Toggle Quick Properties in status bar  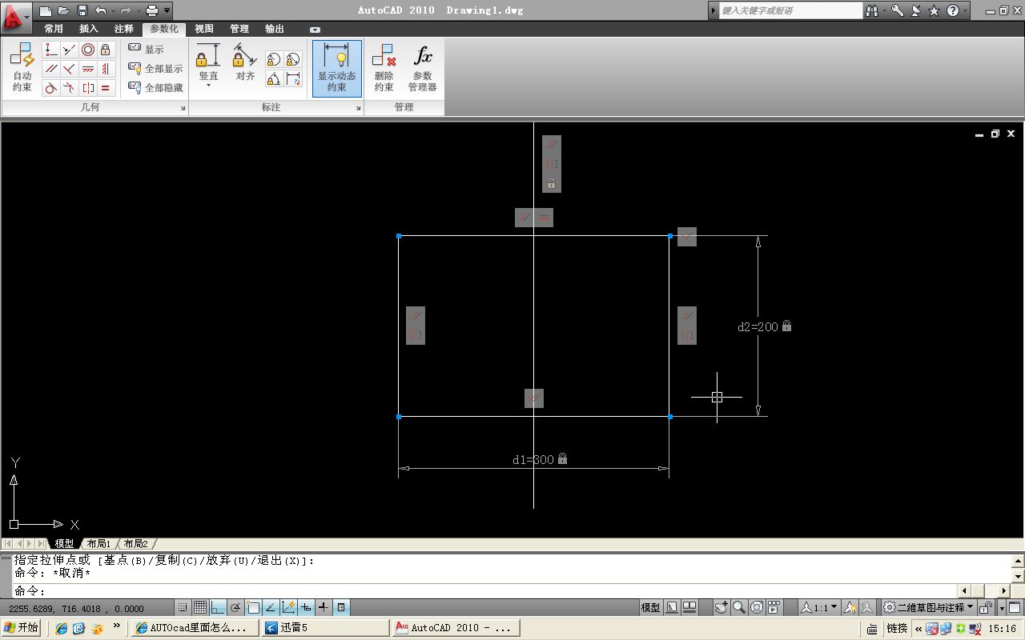coord(341,607)
